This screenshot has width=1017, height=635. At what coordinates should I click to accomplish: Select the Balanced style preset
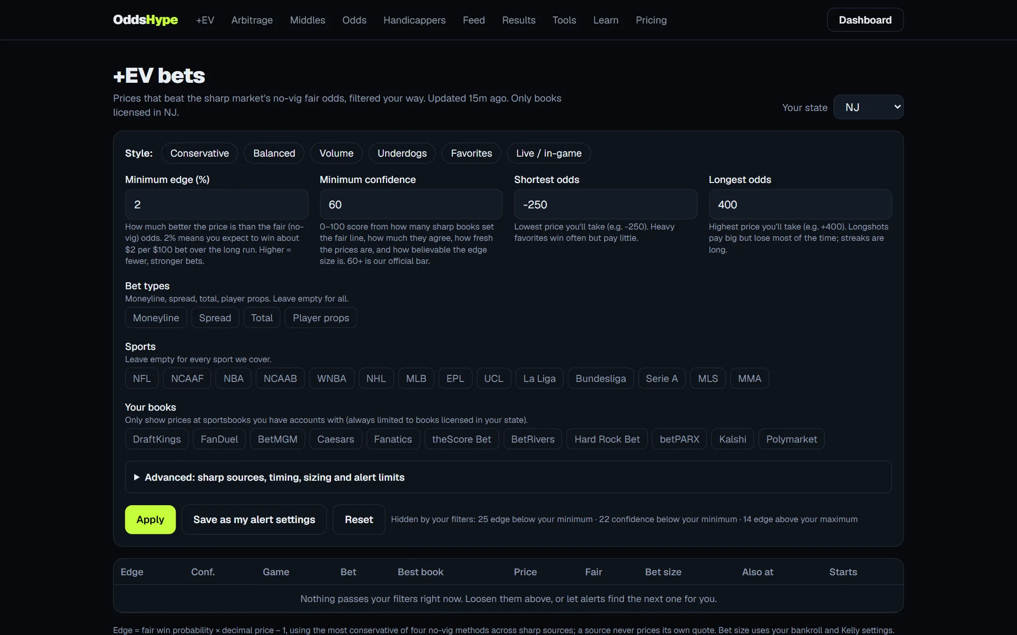pos(274,153)
